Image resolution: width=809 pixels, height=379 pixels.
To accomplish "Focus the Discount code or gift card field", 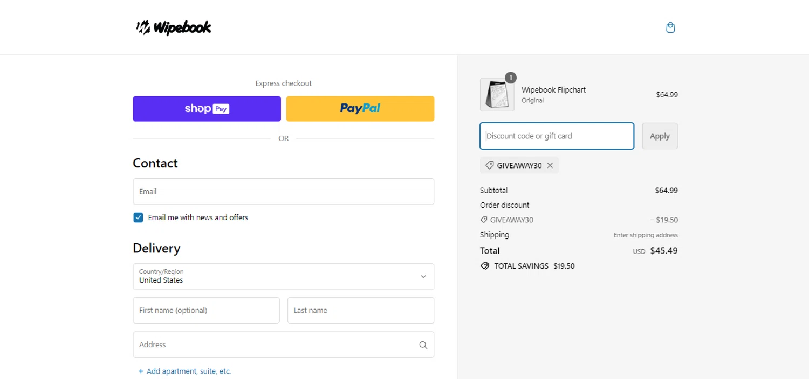I will click(x=557, y=136).
